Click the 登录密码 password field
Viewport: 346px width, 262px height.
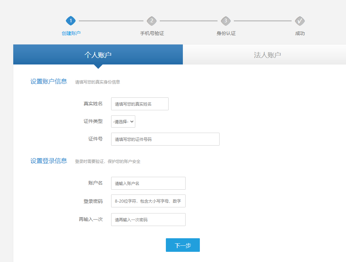tap(148, 201)
